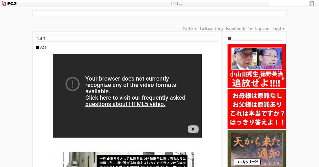Click the ココをクリック! button on banner
This screenshot has height=167, width=319.
247,162
